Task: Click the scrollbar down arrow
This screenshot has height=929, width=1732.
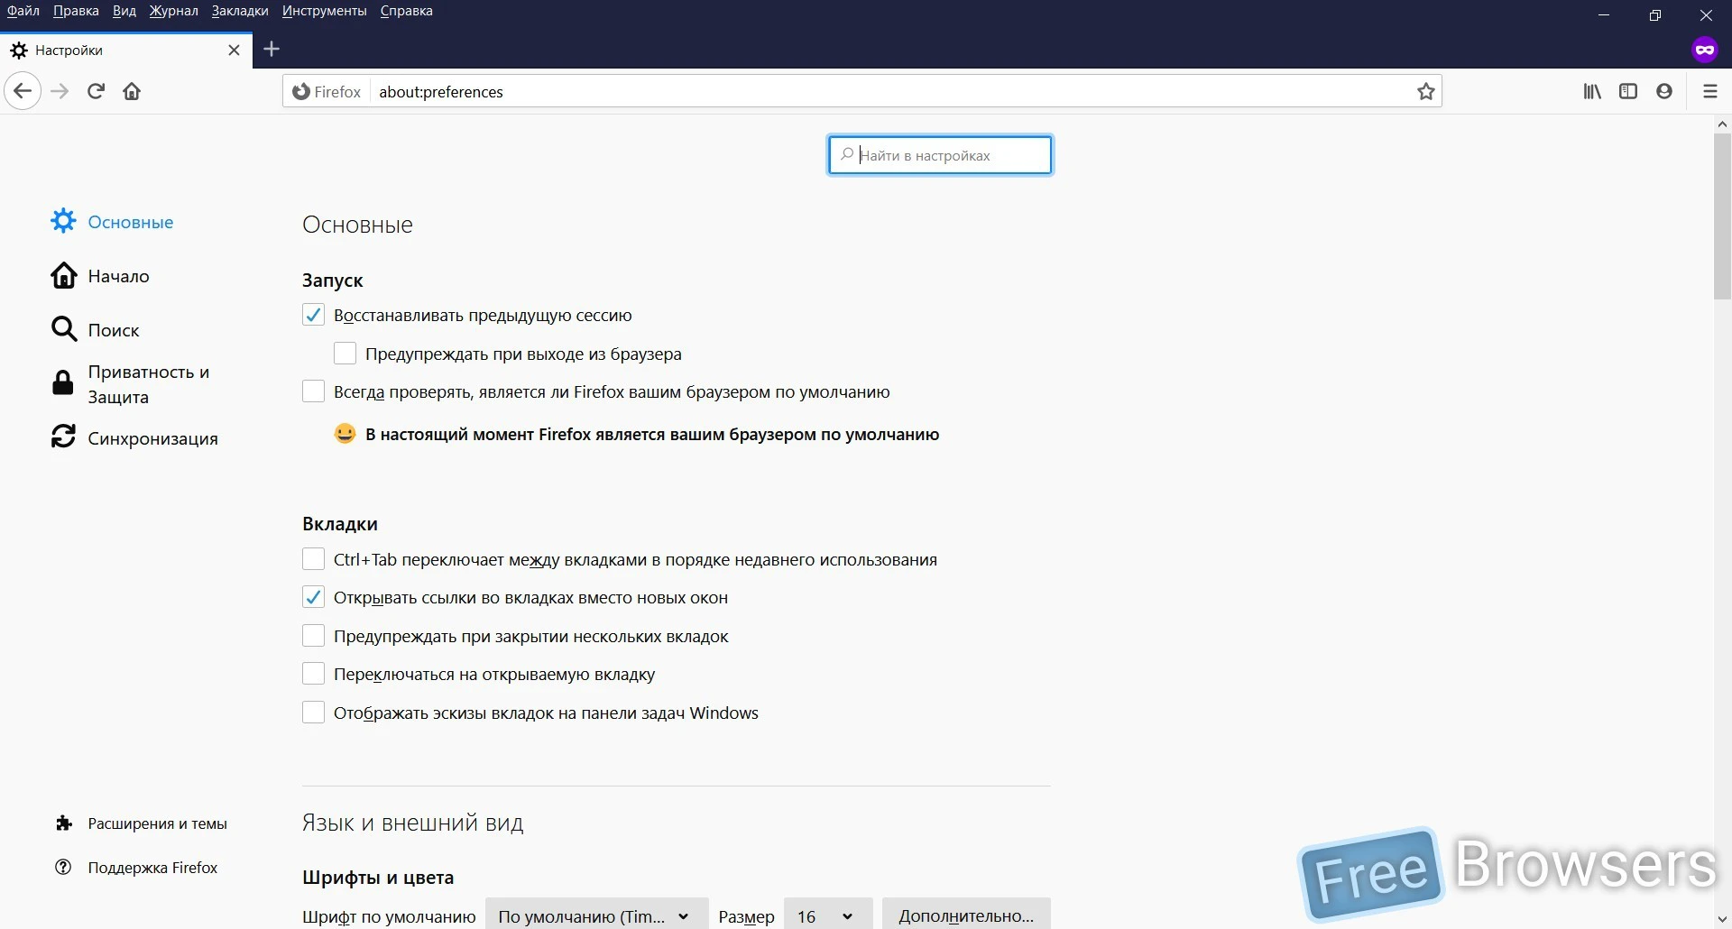Action: pyautogui.click(x=1722, y=920)
